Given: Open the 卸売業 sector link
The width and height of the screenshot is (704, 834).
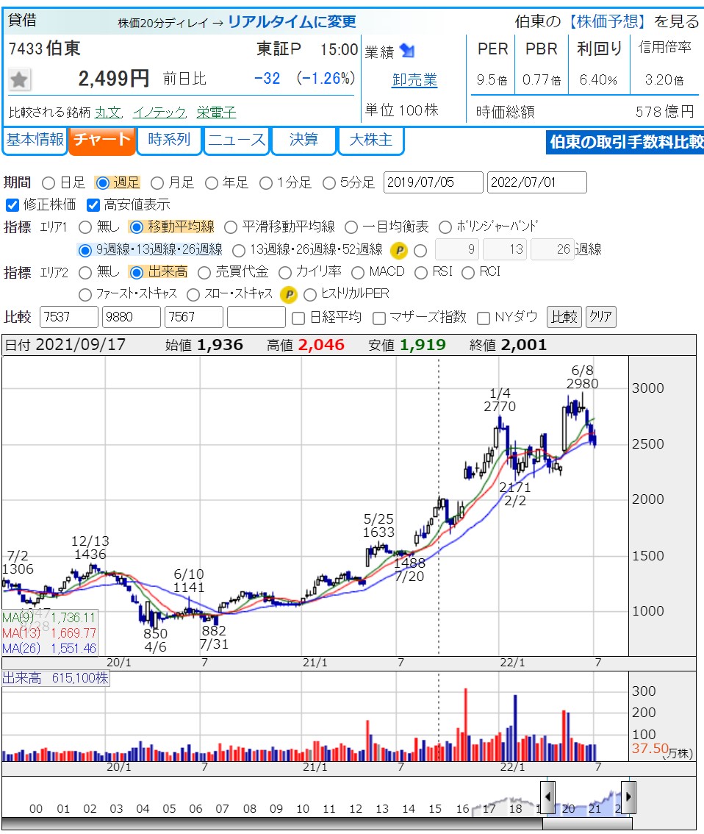Looking at the screenshot, I should point(414,80).
